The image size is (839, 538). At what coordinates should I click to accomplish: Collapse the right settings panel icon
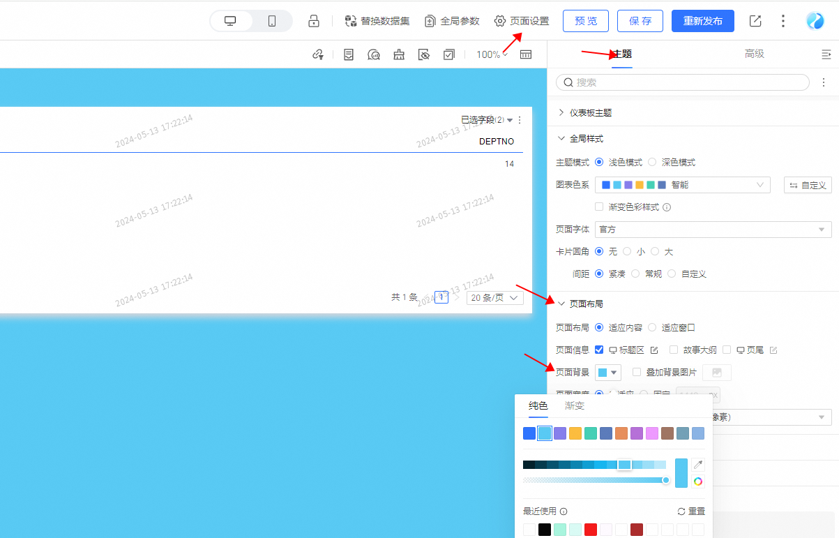pyautogui.click(x=826, y=54)
